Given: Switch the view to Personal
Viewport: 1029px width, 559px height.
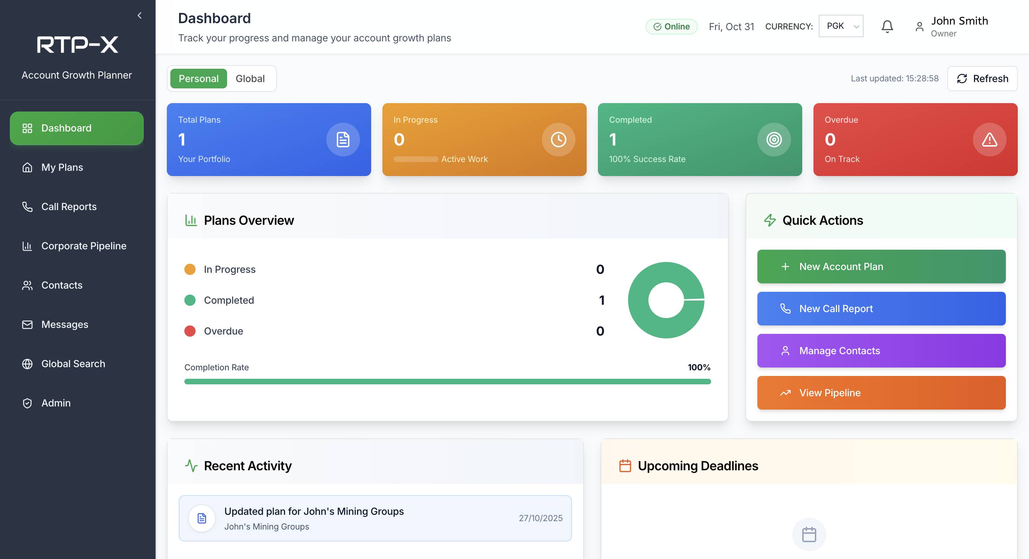Looking at the screenshot, I should pyautogui.click(x=198, y=79).
